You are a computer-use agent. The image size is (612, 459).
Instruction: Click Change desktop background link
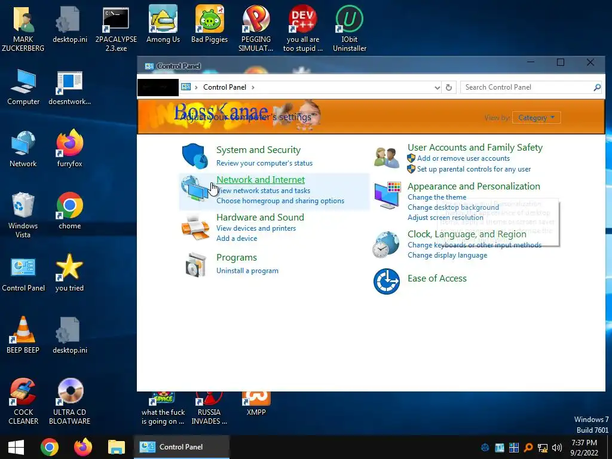click(x=453, y=207)
